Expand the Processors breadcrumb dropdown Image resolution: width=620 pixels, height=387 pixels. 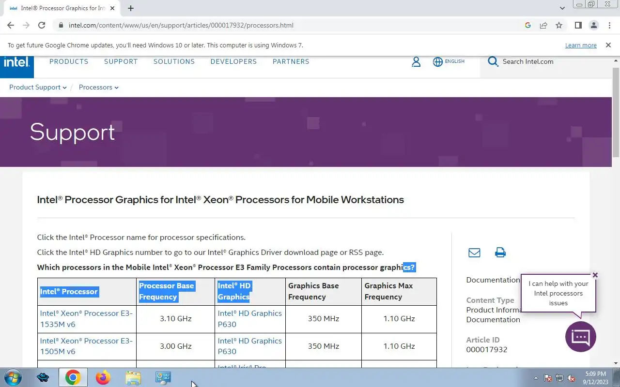[x=98, y=87]
